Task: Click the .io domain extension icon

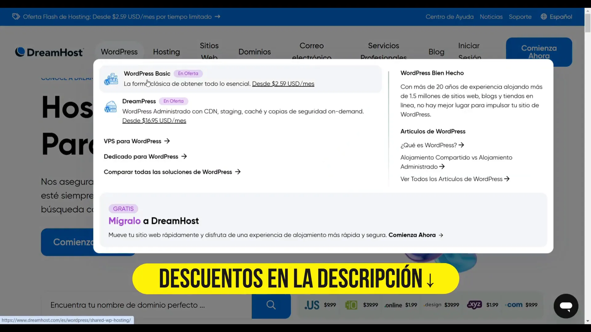Action: (x=351, y=305)
